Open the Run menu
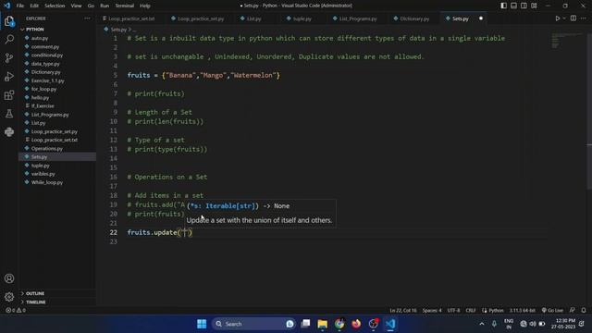The width and height of the screenshot is (592, 333). 105,6
